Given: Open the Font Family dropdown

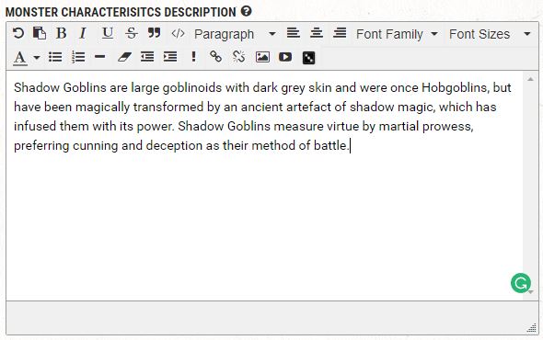Looking at the screenshot, I should coord(397,34).
